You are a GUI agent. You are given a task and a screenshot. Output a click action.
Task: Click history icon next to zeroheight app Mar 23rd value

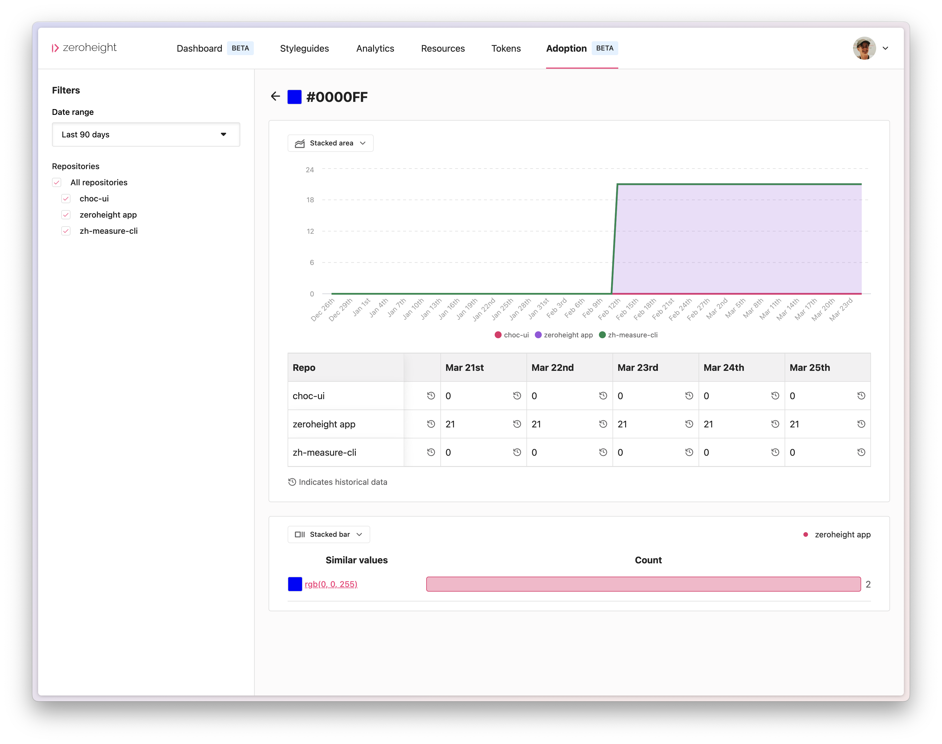689,424
